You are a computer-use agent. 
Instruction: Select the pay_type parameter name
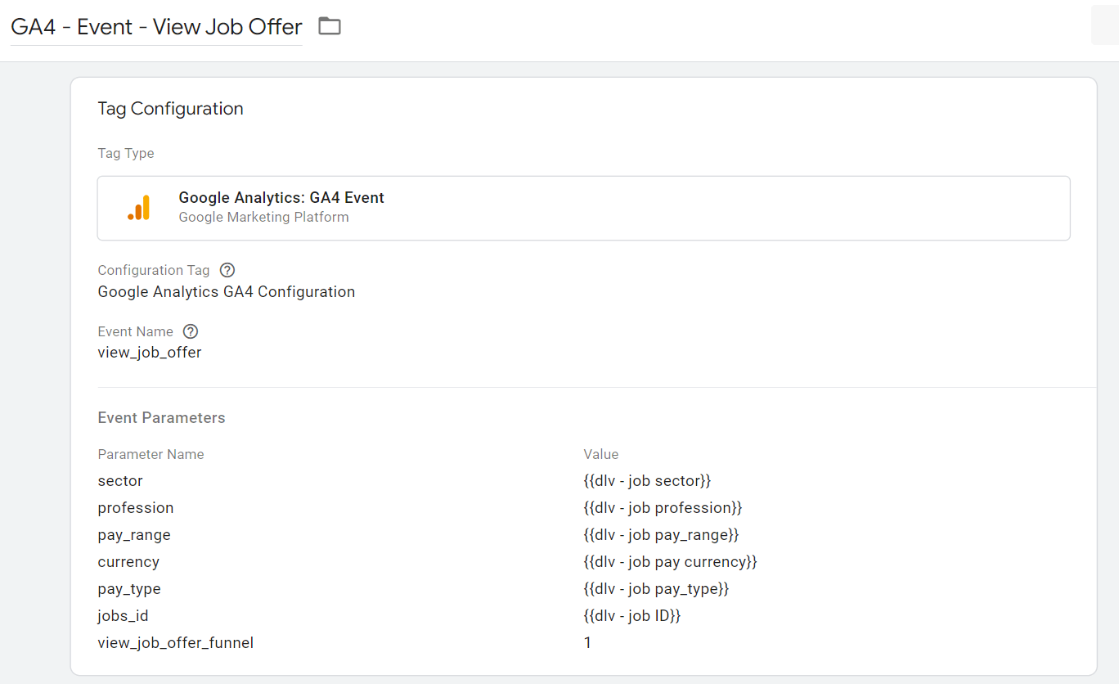point(129,589)
